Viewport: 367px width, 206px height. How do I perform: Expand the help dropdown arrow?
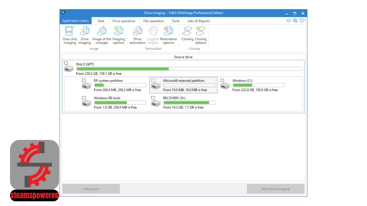tap(305, 21)
